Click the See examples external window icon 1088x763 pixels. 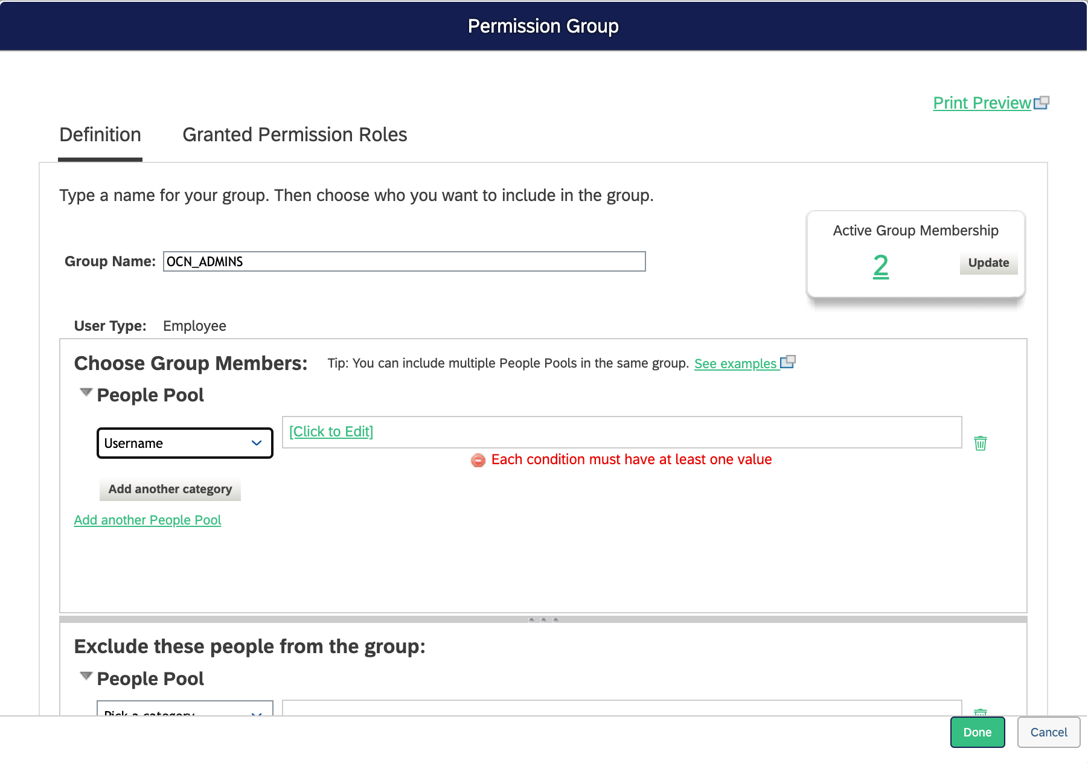788,362
